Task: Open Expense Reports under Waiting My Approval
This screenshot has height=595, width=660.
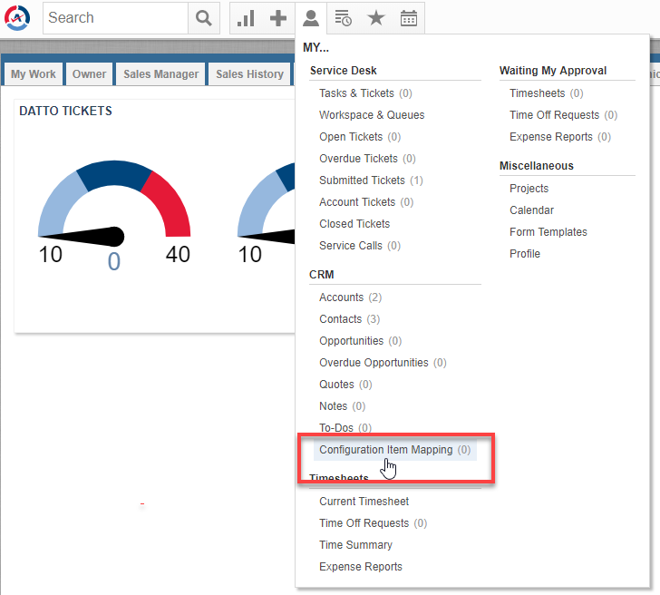Action: tap(550, 137)
